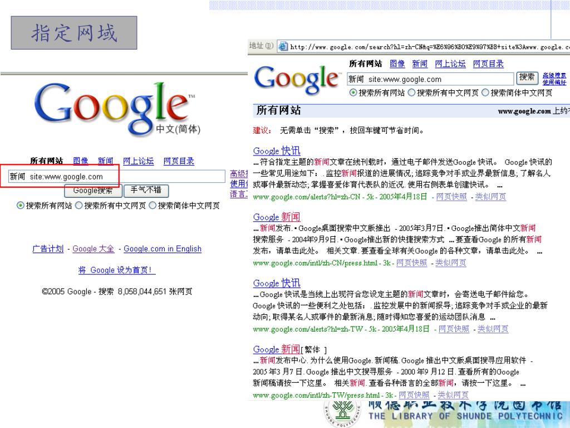Open 网页快照 for intl/zh-TW/press.html result
Viewport: 570px width, 428px height.
tap(414, 395)
